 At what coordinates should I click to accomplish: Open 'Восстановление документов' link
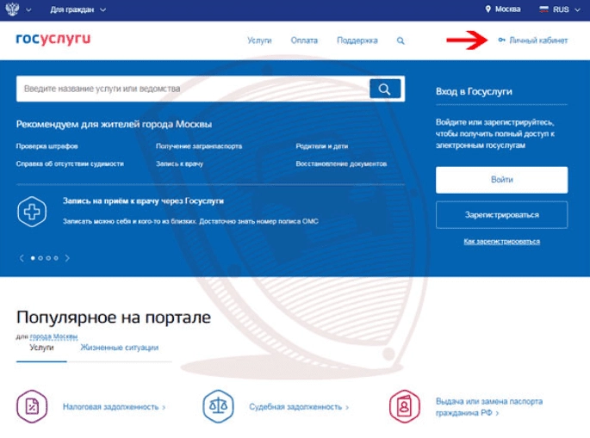pyautogui.click(x=341, y=163)
